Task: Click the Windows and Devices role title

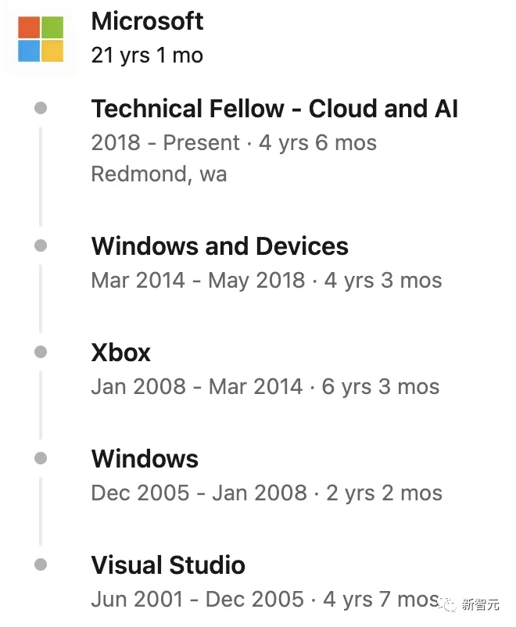Action: 220,246
